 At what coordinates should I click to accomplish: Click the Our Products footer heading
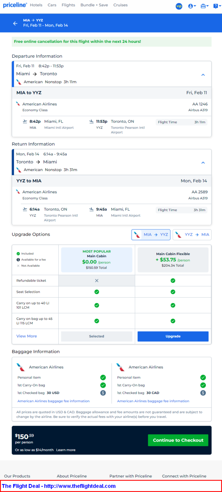pyautogui.click(x=17, y=476)
